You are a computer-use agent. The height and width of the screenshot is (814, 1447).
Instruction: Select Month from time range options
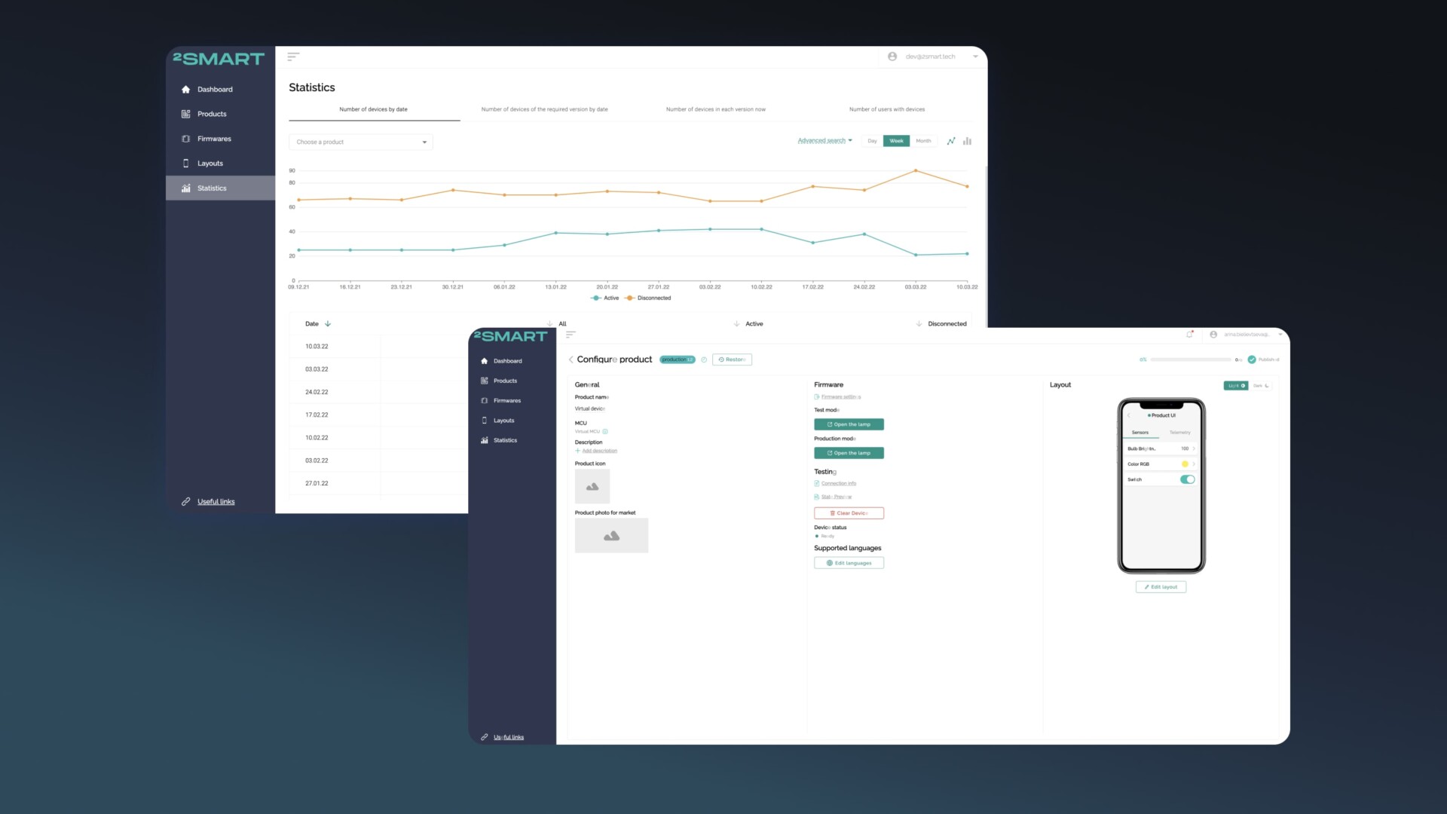point(922,140)
